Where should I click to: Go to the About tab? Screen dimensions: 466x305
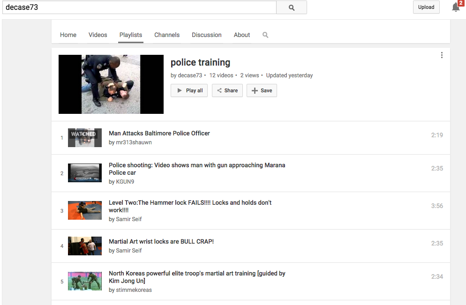[x=242, y=35]
